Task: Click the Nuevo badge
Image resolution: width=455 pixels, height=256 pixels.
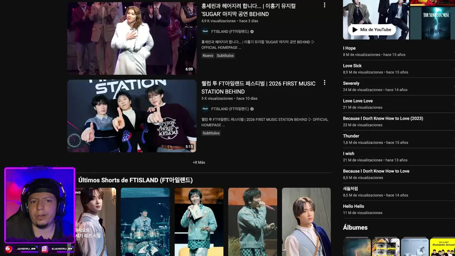Action: [x=208, y=55]
